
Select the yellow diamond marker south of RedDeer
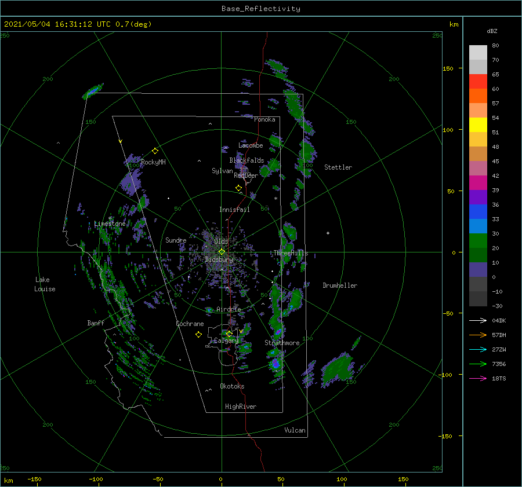[238, 188]
